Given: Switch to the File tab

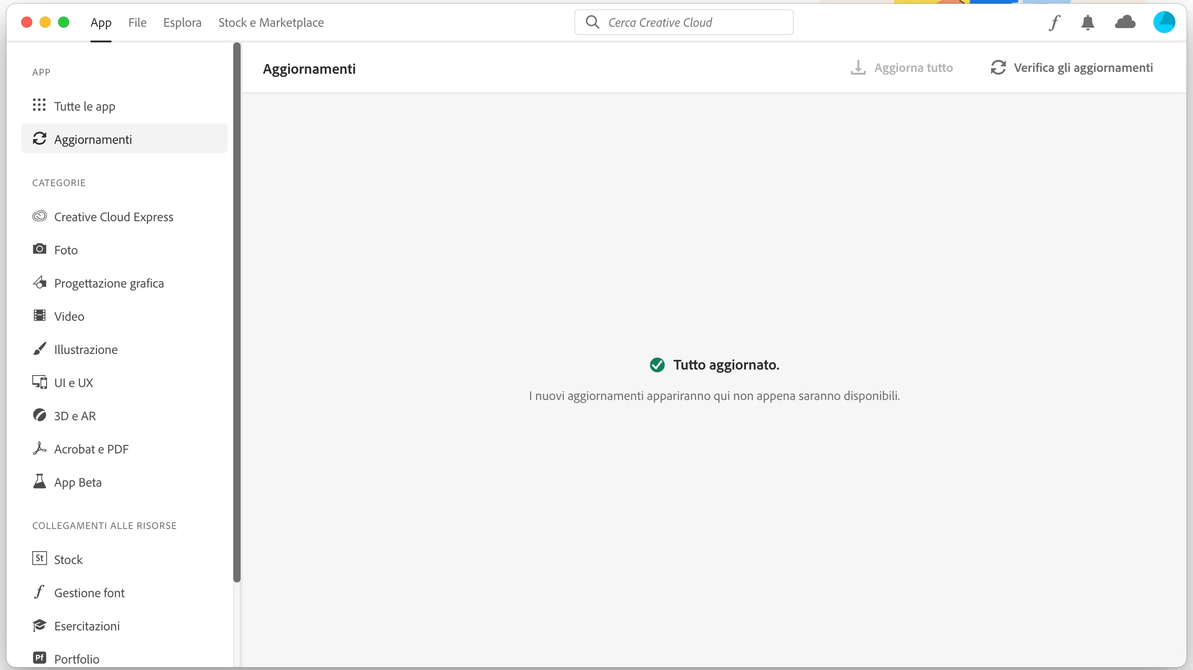Looking at the screenshot, I should [137, 22].
